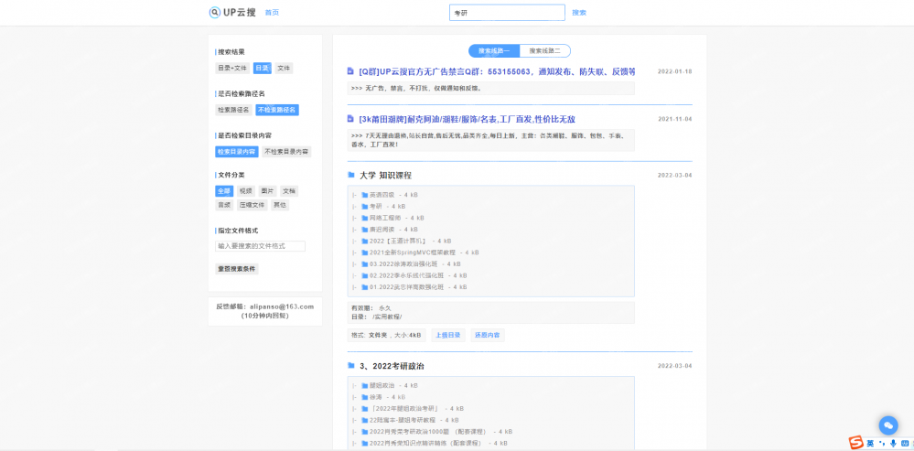Filter file type by 文档
The width and height of the screenshot is (914, 451).
289,191
